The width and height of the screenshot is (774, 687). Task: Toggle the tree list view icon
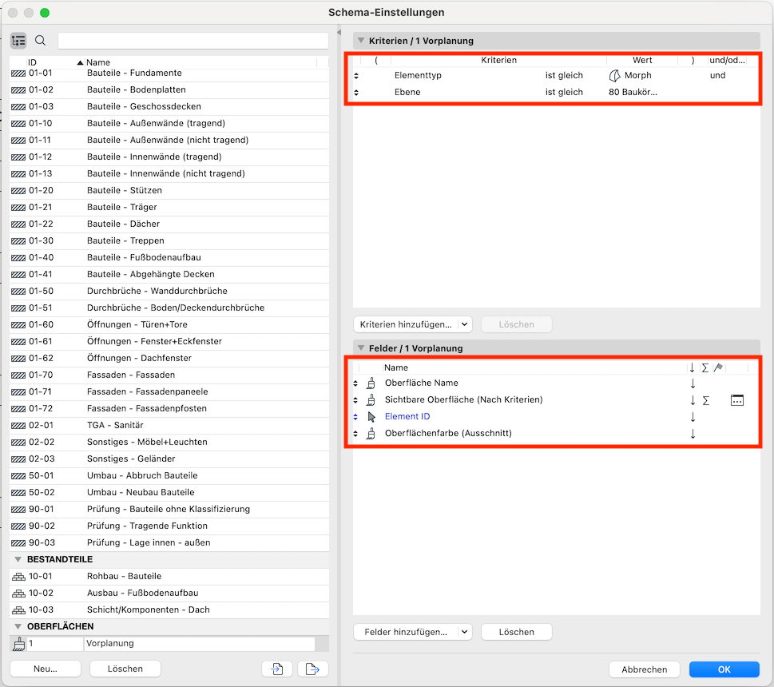coord(18,41)
